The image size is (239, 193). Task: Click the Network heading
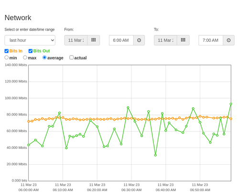click(18, 18)
